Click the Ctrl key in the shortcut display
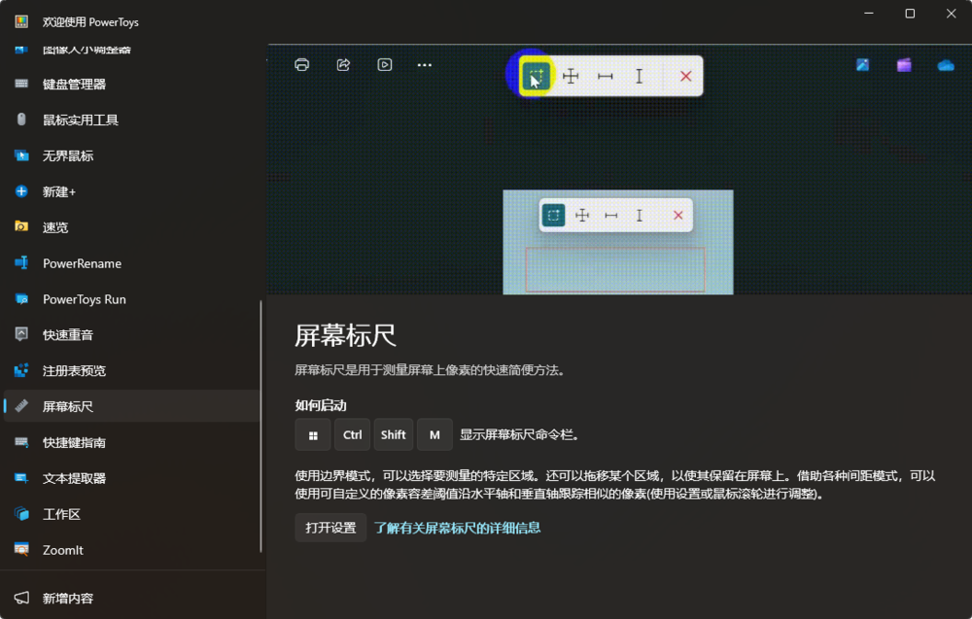The width and height of the screenshot is (972, 619). click(x=352, y=434)
